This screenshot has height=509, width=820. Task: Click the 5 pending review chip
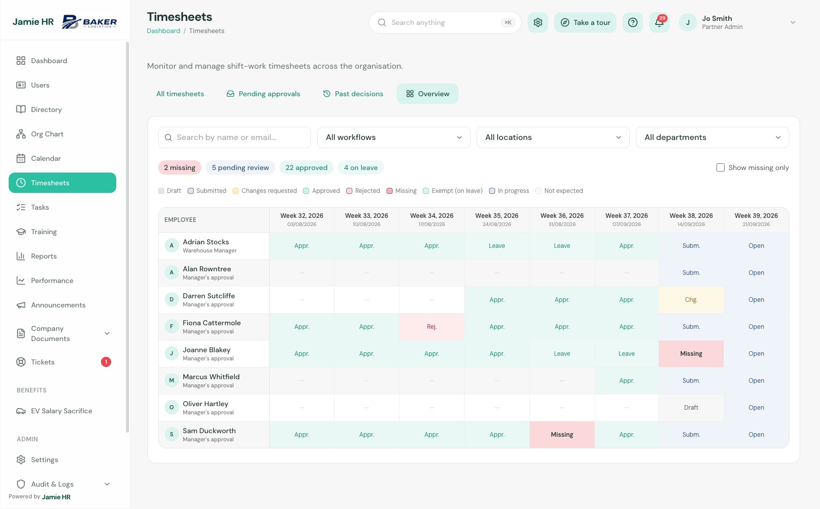[240, 167]
